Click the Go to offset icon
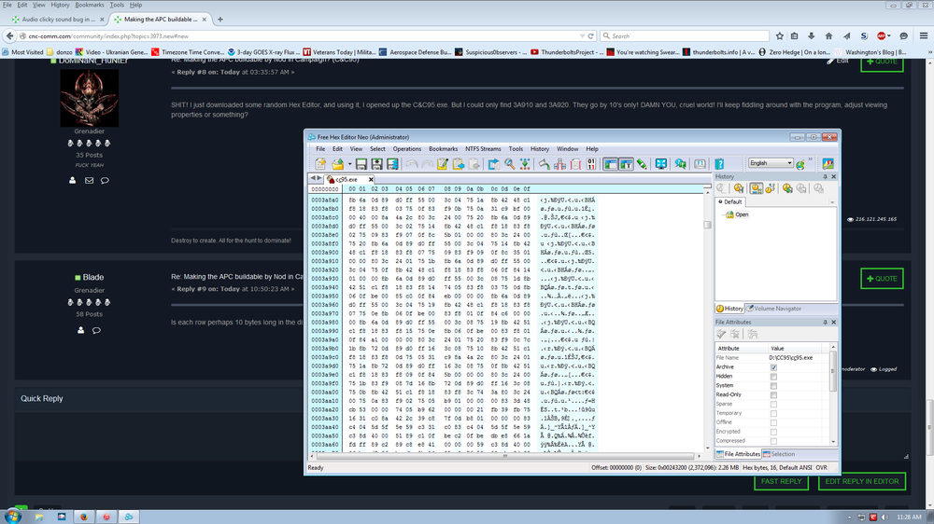This screenshot has width=934, height=524. pos(525,164)
